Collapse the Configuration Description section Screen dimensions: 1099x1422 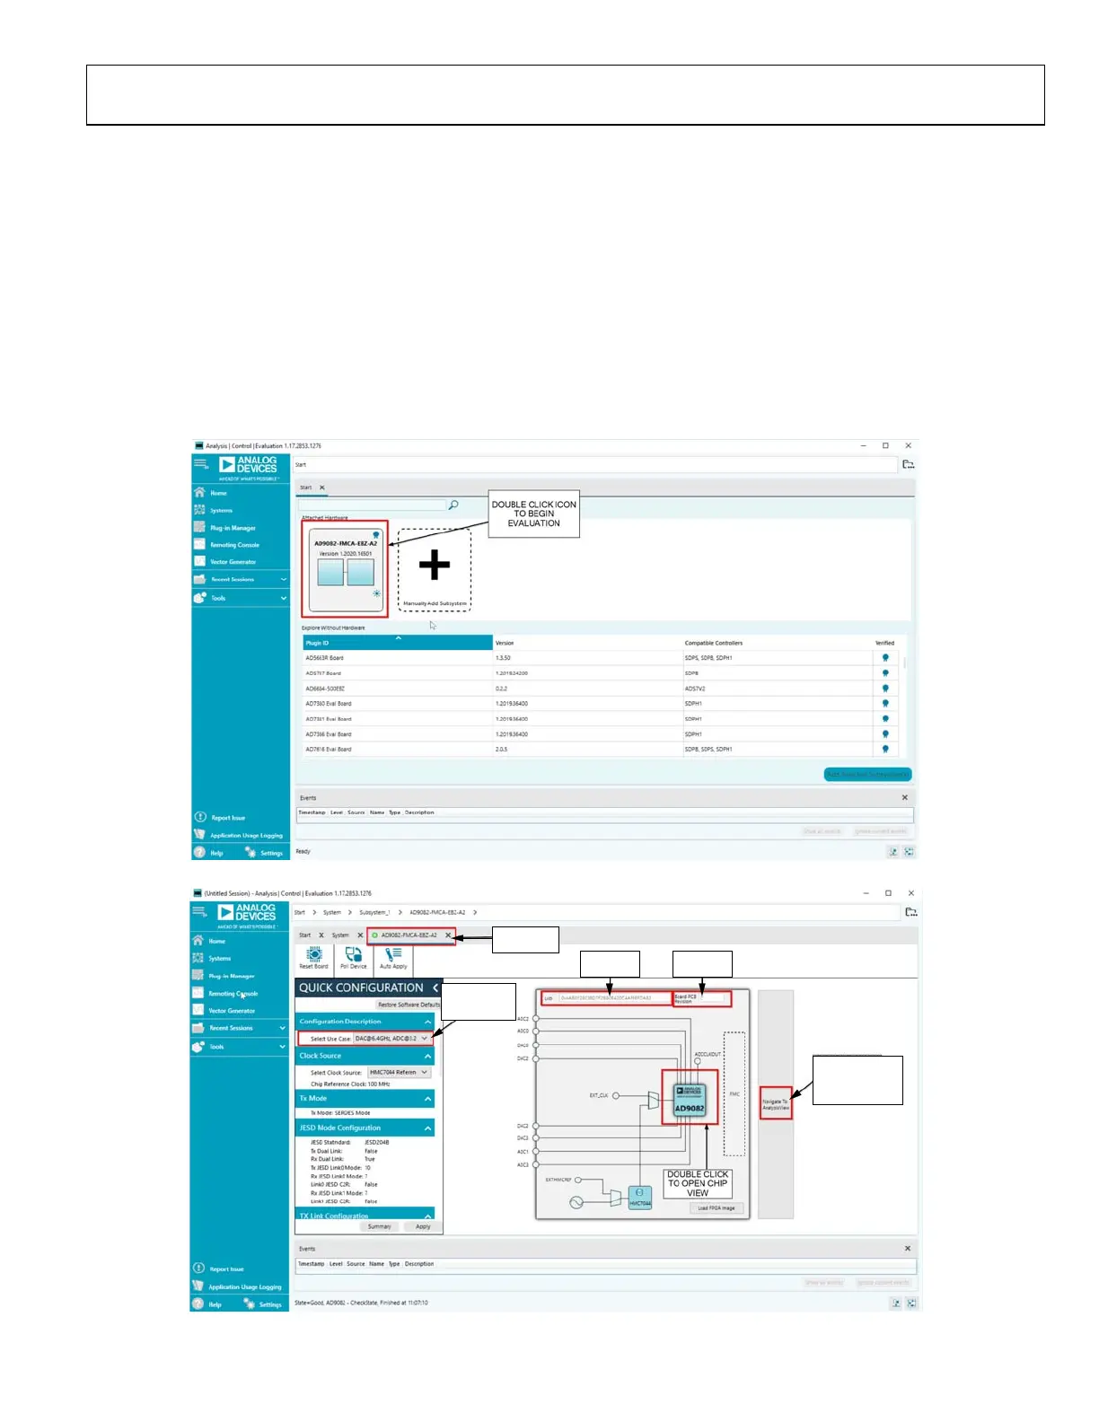(427, 1022)
